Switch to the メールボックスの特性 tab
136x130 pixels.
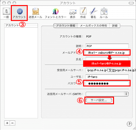[x=94, y=26]
